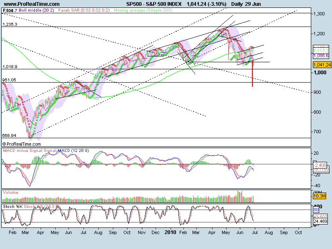The height and width of the screenshot is (249, 332).
Task: Click the 800 price axis label
Action: (317, 112)
